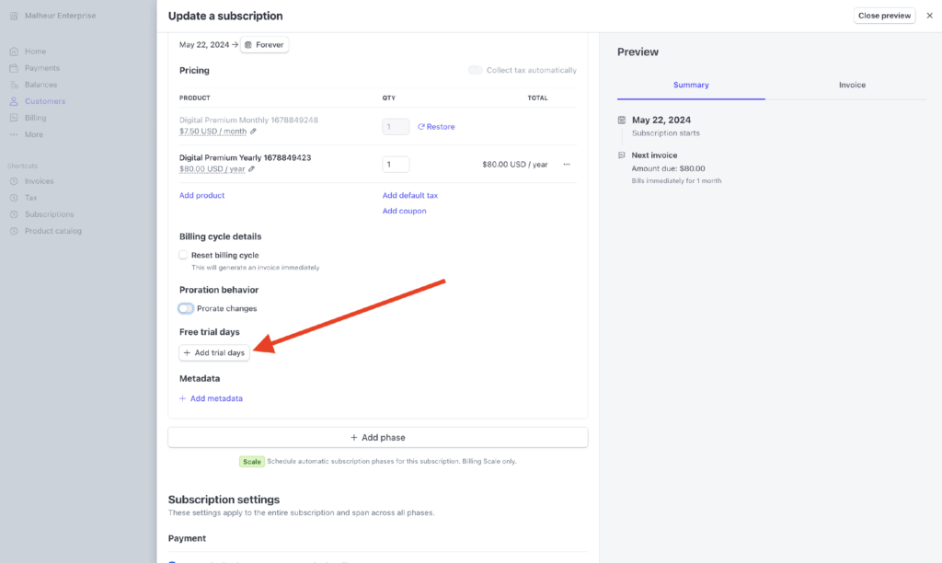
Task: Open Payments from the sidebar icon
Action: [x=14, y=68]
